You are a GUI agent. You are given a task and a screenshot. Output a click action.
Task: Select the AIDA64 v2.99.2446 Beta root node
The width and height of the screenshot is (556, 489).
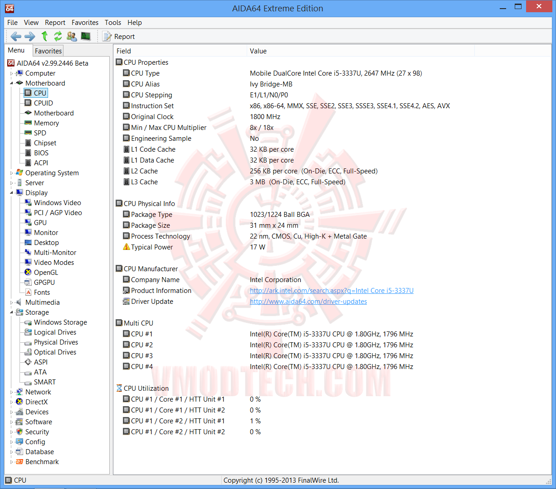(x=53, y=63)
